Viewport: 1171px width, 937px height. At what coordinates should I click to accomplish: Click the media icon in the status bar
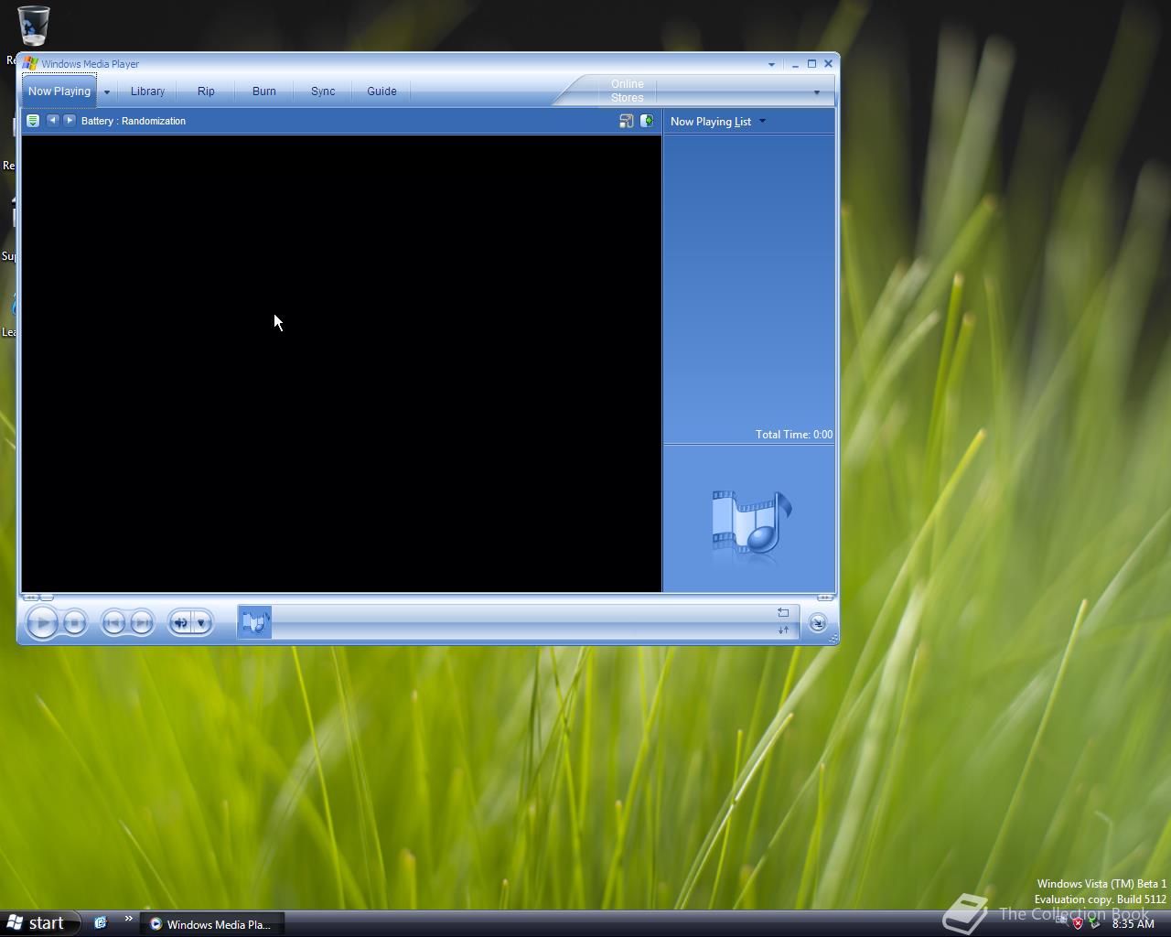click(255, 623)
